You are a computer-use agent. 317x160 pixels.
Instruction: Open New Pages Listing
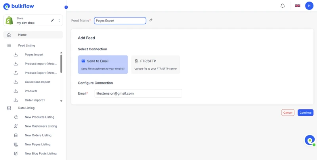pos(38,144)
